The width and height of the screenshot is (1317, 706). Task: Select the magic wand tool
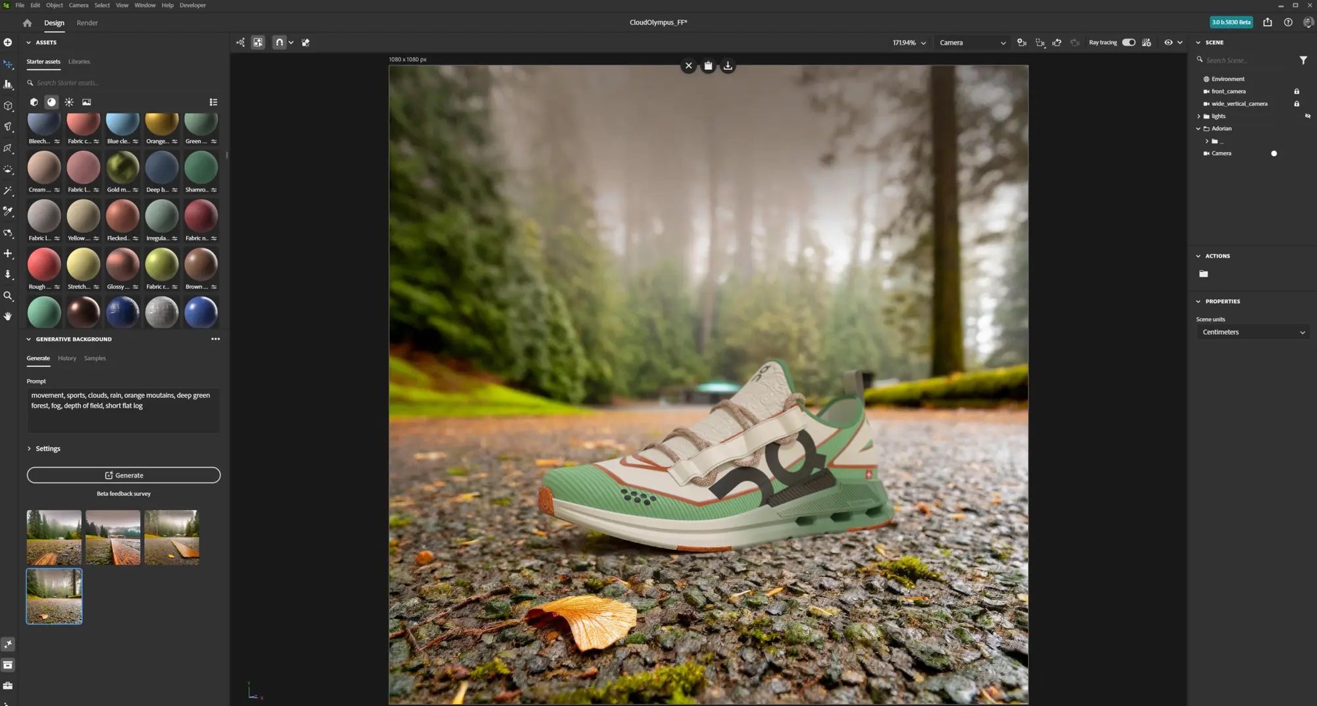8,190
